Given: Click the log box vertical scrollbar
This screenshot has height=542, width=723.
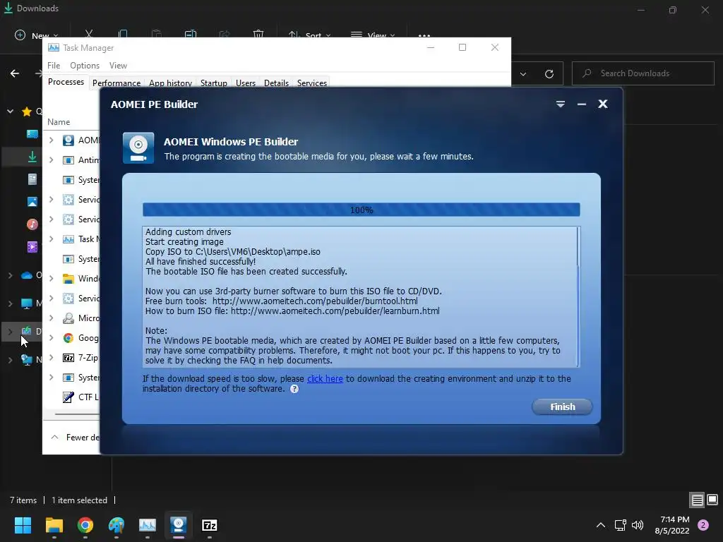Looking at the screenshot, I should point(578,296).
